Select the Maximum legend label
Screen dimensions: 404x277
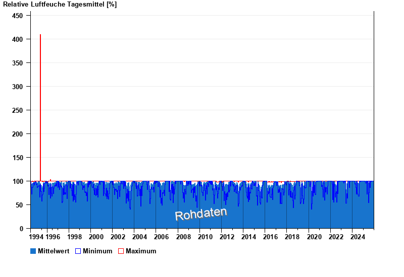click(141, 251)
